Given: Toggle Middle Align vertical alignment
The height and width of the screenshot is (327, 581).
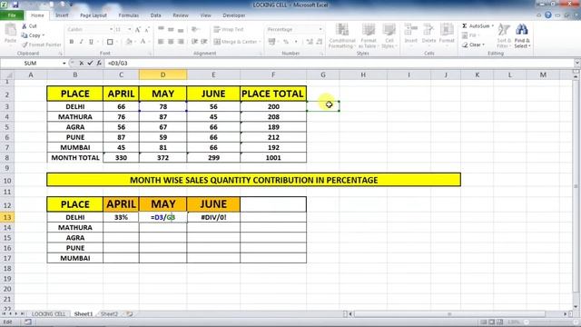Looking at the screenshot, I should point(171,29).
